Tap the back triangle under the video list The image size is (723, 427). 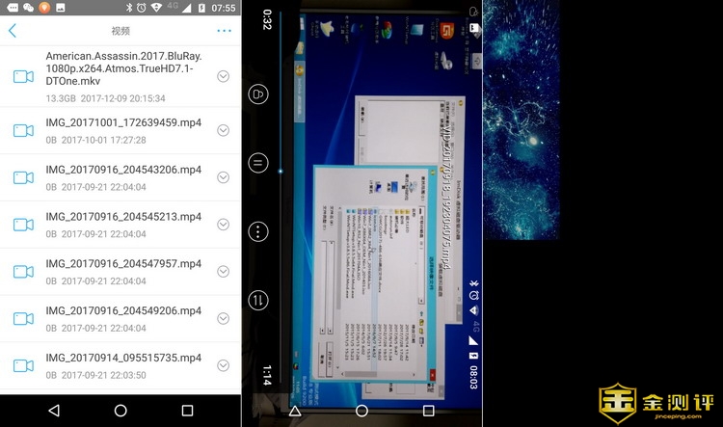tap(54, 410)
